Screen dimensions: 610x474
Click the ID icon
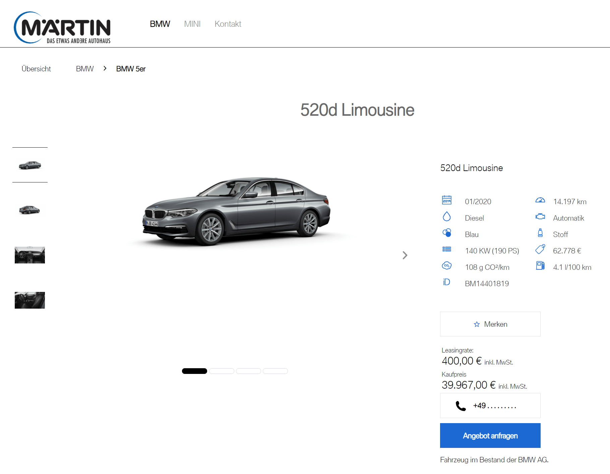click(x=446, y=282)
